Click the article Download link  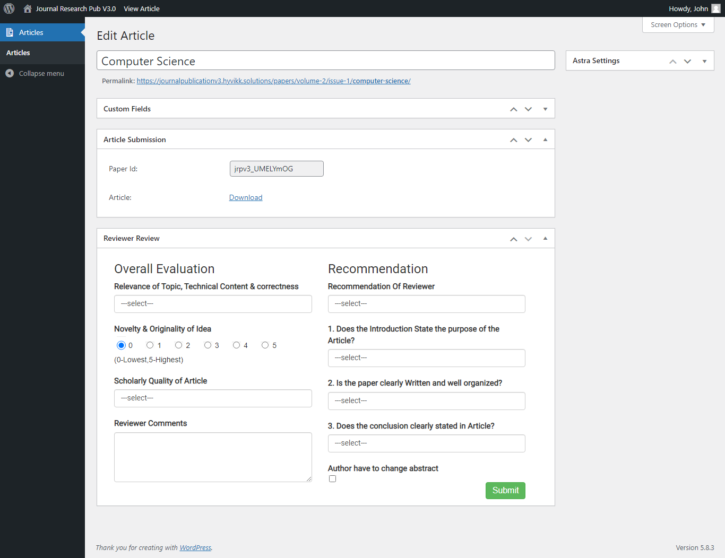pyautogui.click(x=246, y=197)
